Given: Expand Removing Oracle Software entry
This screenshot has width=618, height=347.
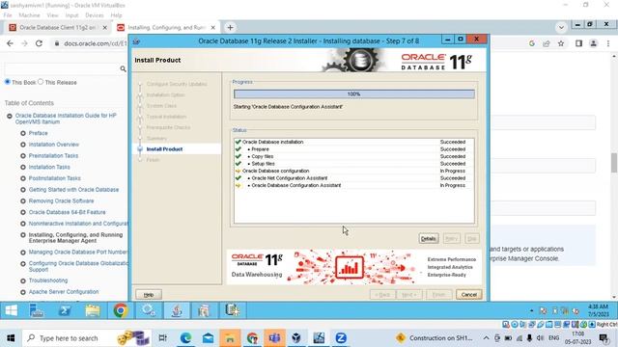Looking at the screenshot, I should (x=23, y=201).
